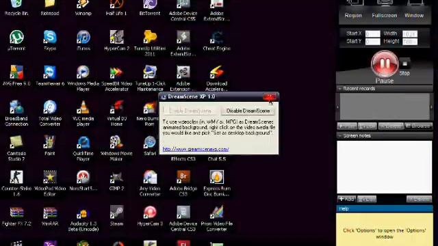Select the HyperCam 2 desktop icon
The height and width of the screenshot is (246, 438).
(116, 40)
